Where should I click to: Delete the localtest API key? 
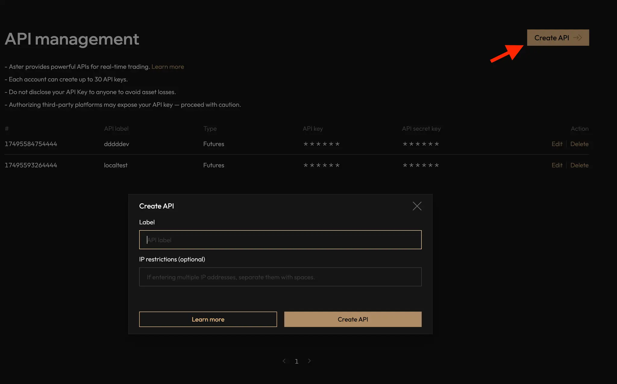[579, 165]
